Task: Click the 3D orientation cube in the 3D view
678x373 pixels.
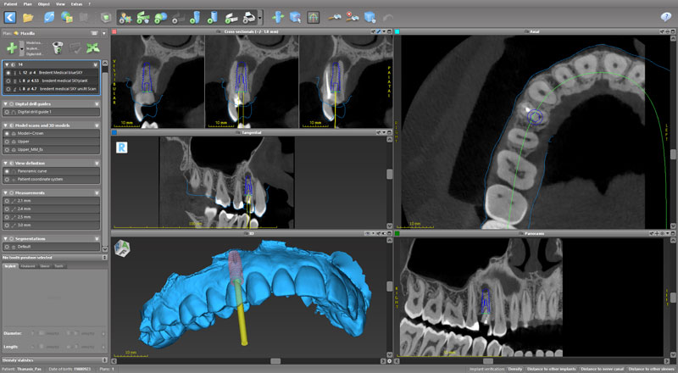Action: pyautogui.click(x=123, y=247)
